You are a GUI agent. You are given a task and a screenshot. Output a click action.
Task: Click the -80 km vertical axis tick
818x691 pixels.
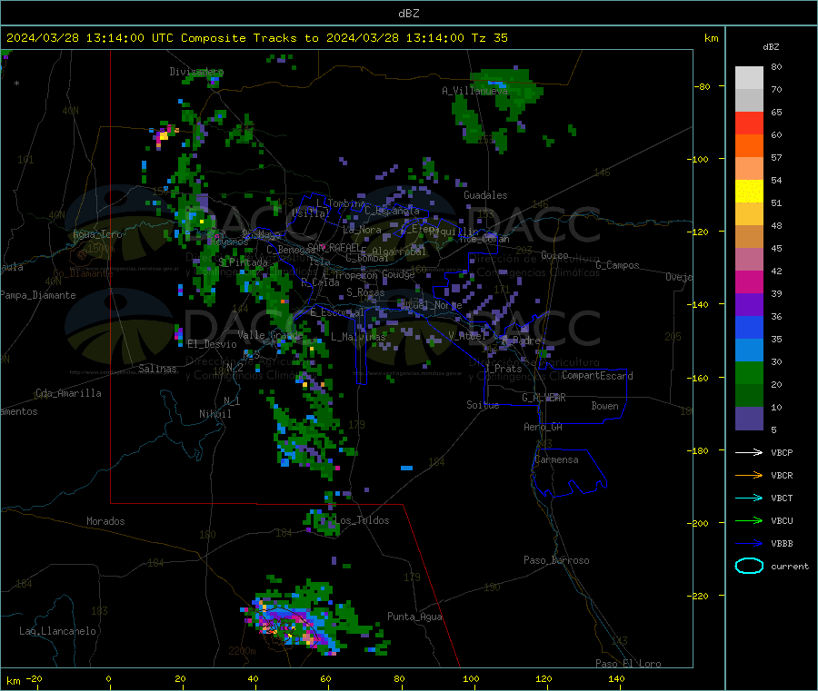[x=702, y=86]
